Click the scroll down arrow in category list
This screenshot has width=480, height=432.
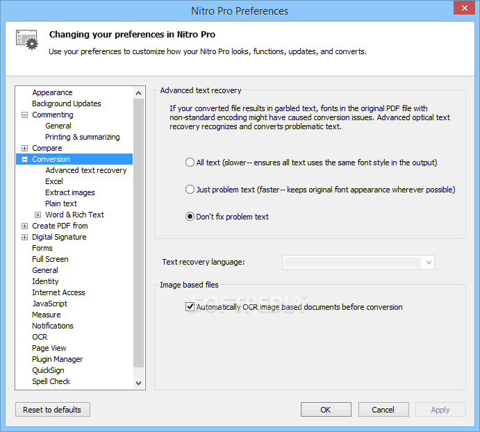tap(138, 383)
